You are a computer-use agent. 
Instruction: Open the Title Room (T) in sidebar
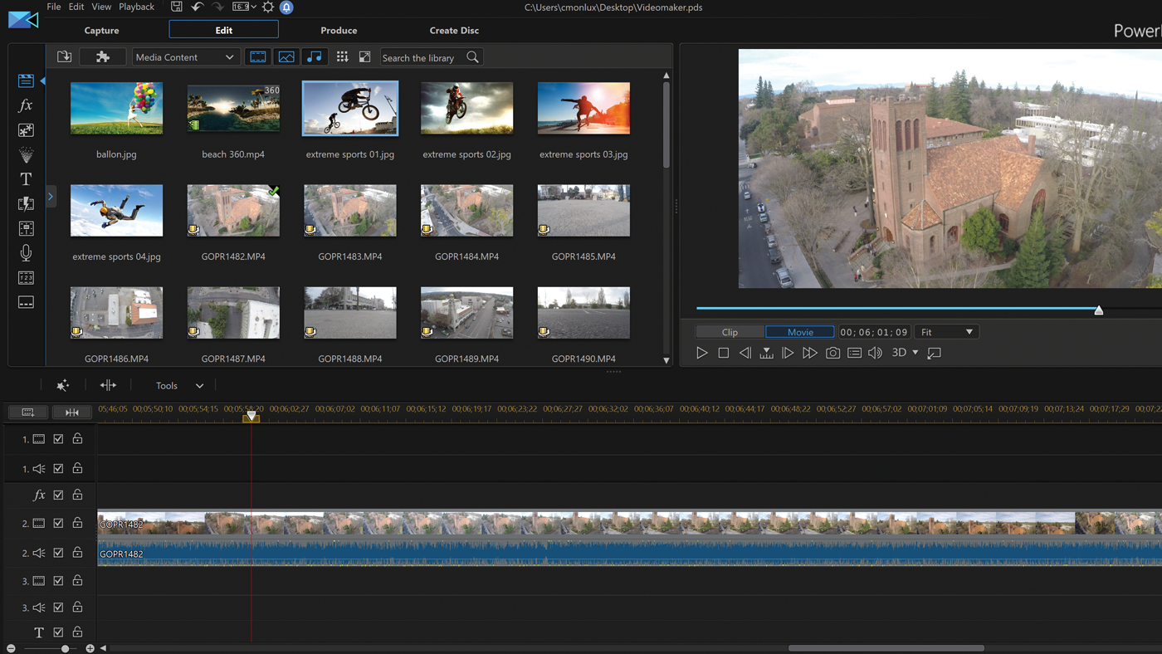pos(26,179)
